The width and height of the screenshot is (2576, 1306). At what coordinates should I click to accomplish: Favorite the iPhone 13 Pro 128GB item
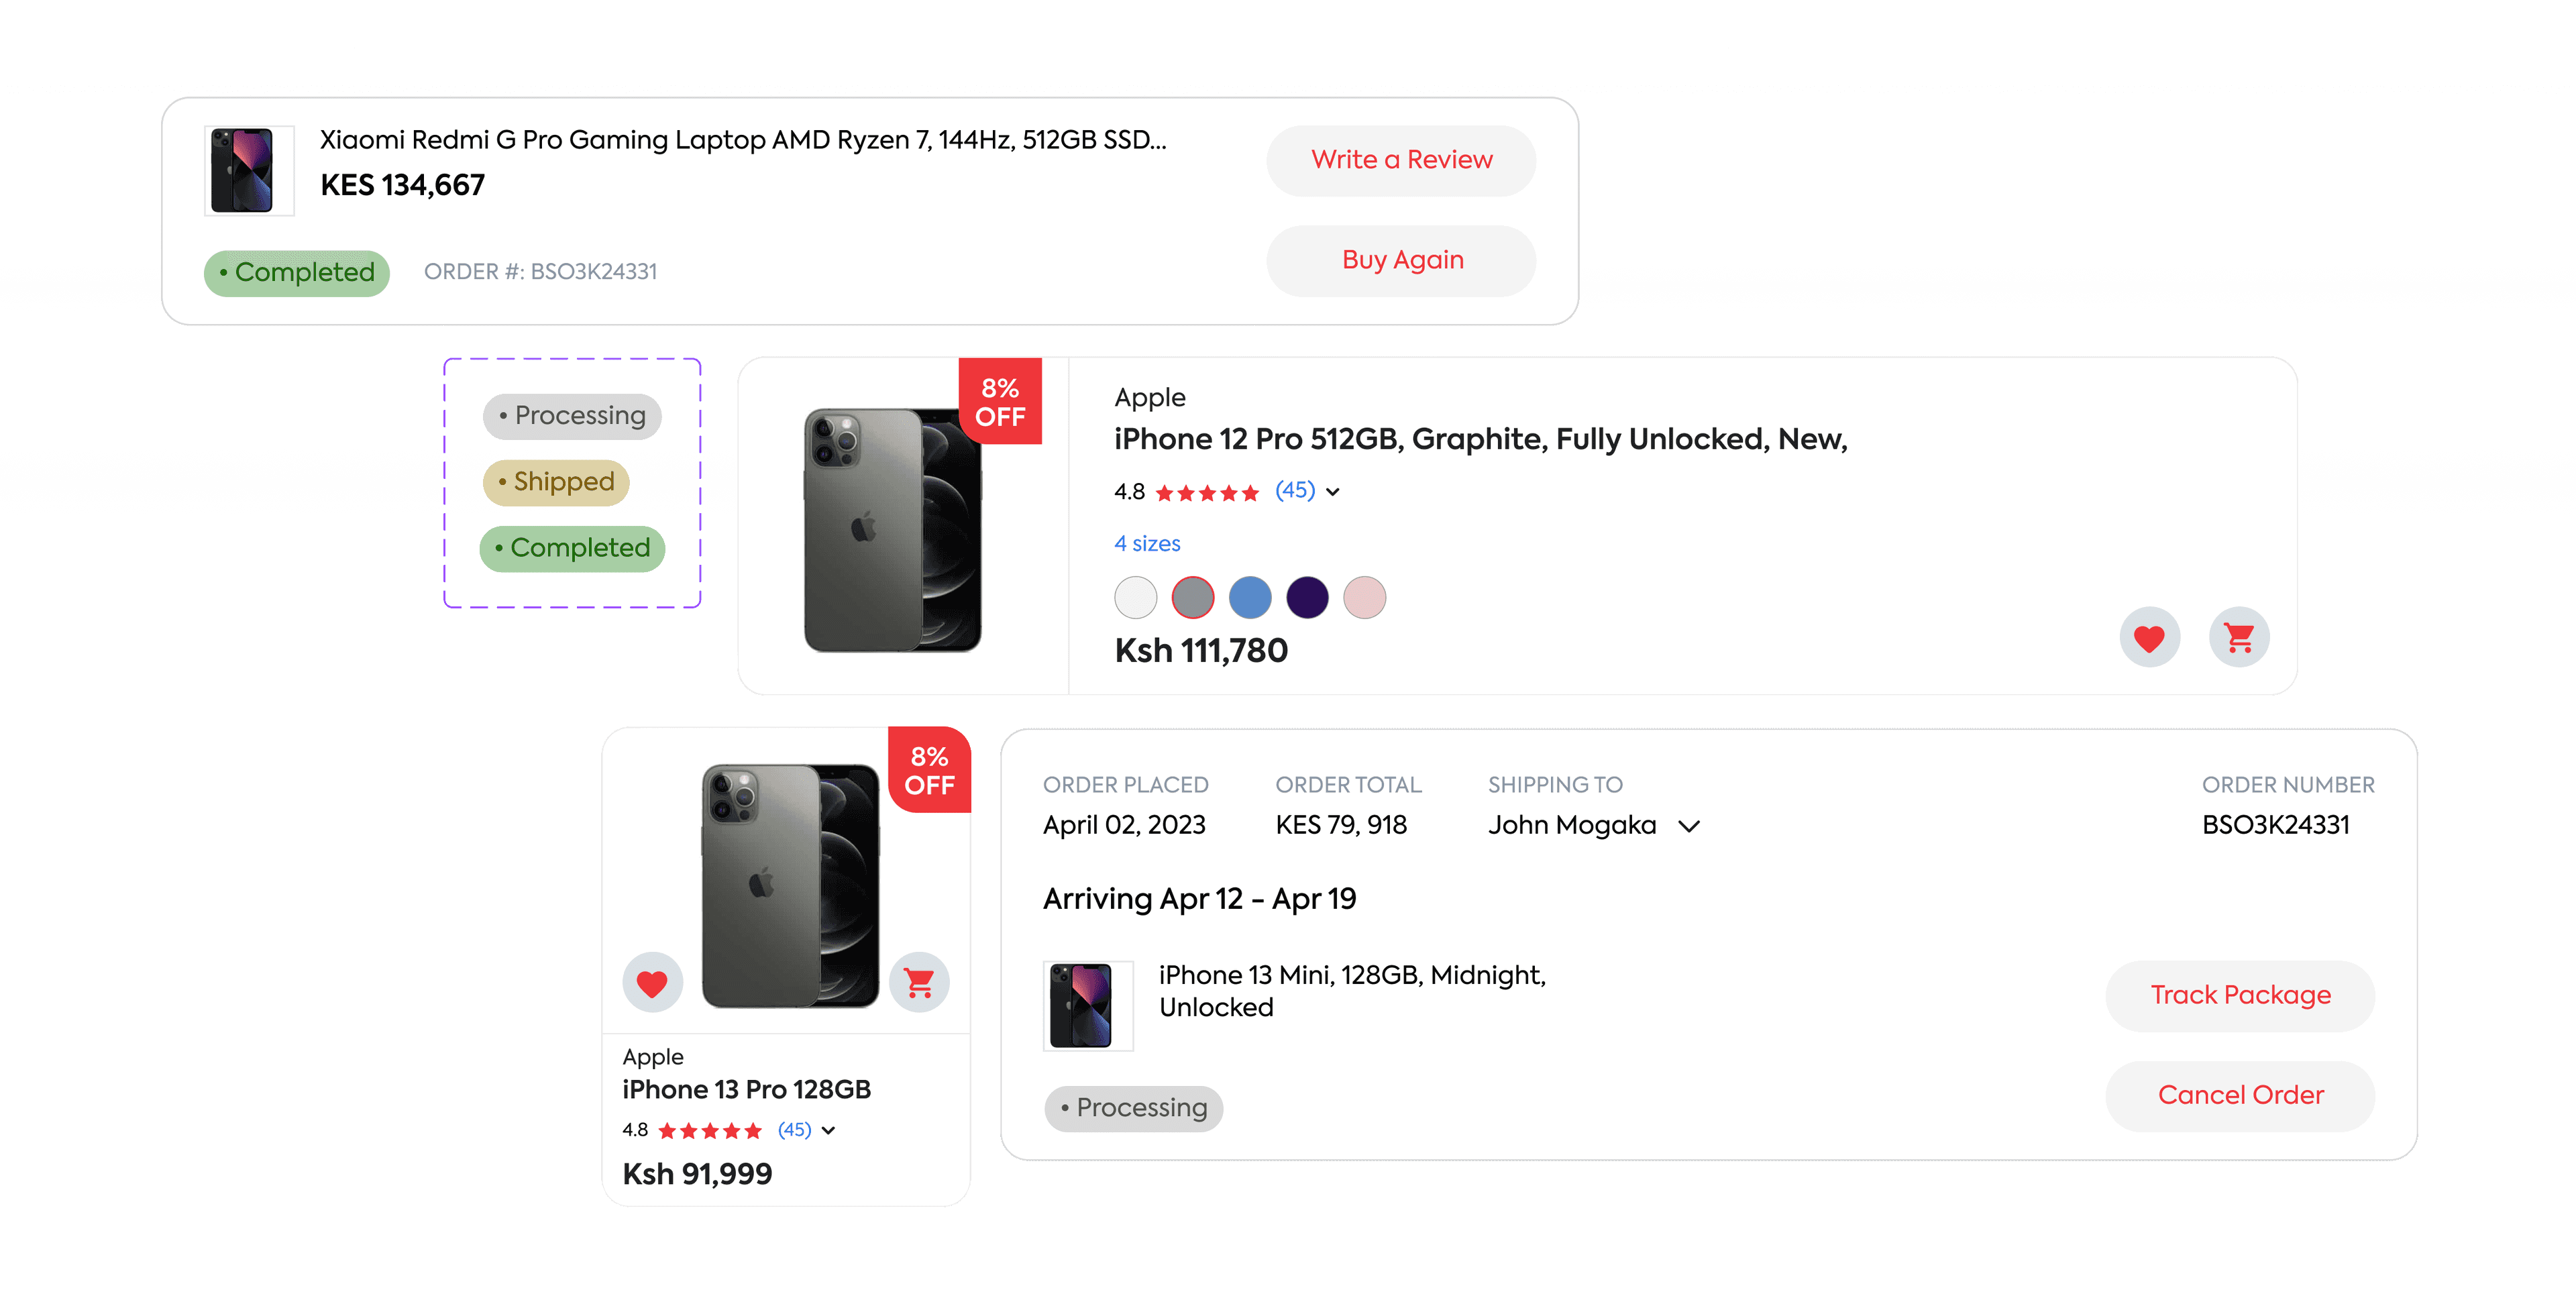click(x=652, y=983)
